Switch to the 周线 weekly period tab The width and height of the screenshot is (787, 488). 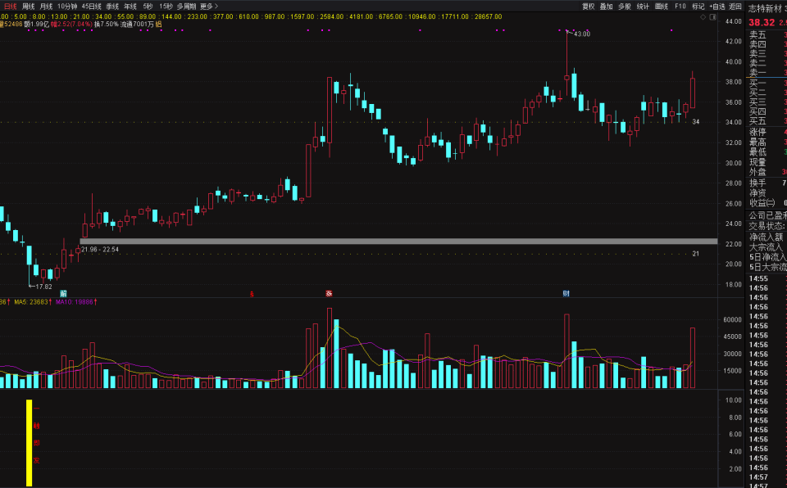click(28, 7)
